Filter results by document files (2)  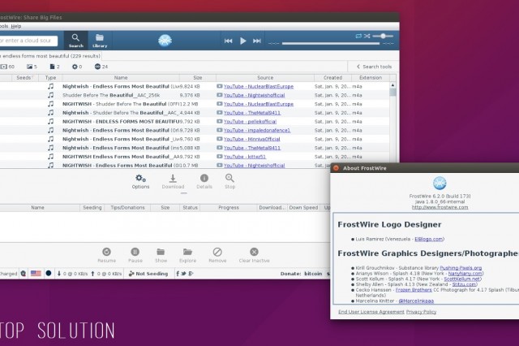[x=54, y=67]
